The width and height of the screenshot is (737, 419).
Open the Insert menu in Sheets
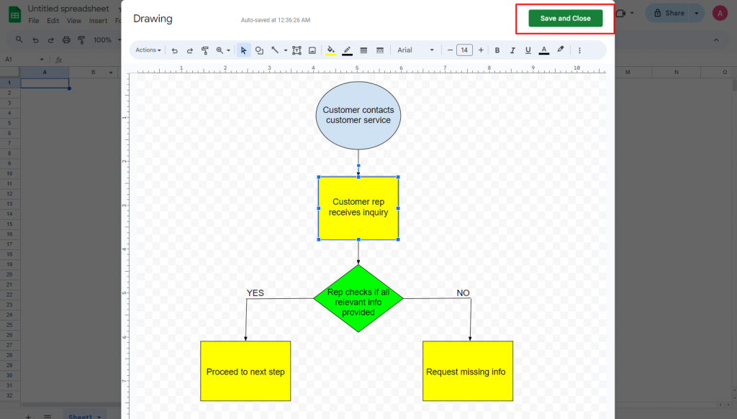coord(98,21)
